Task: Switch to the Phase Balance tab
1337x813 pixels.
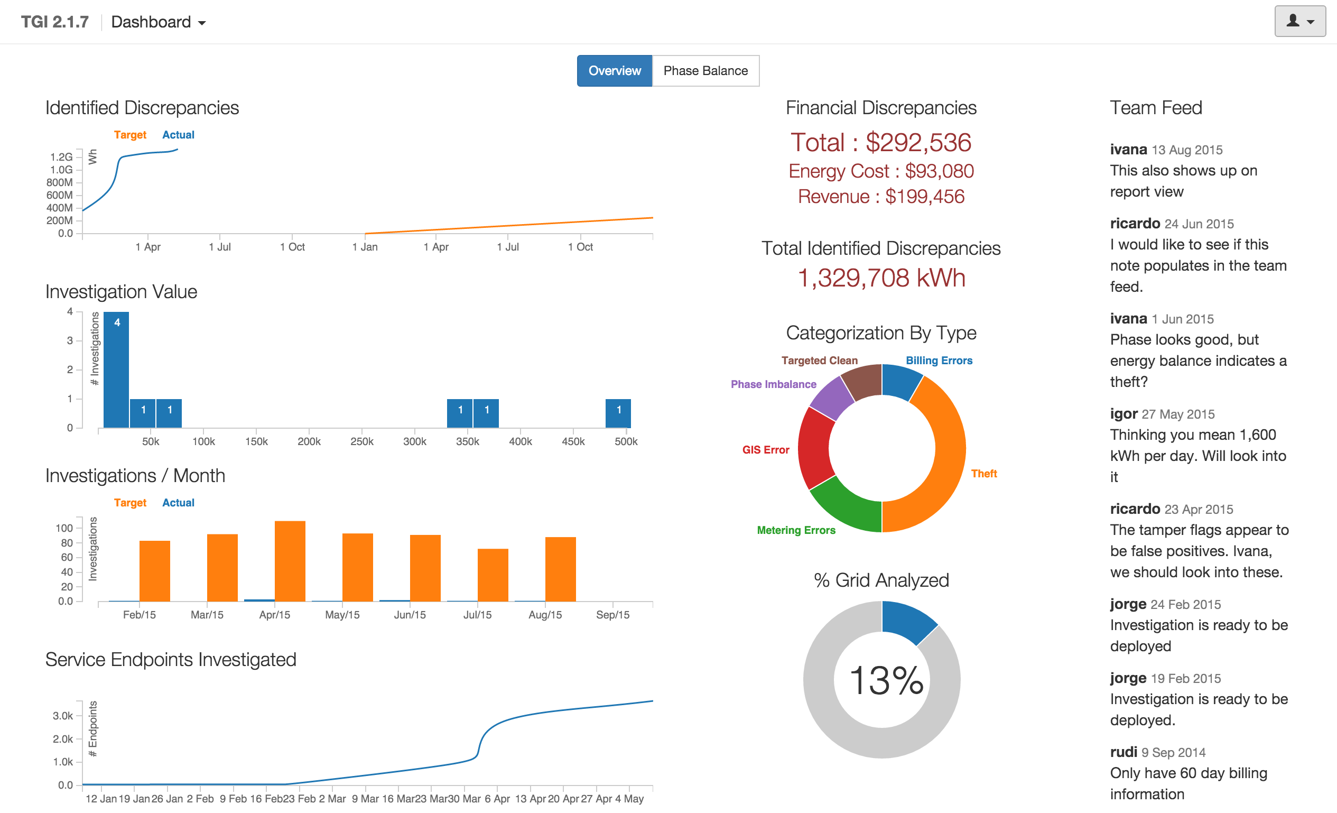Action: pos(705,70)
